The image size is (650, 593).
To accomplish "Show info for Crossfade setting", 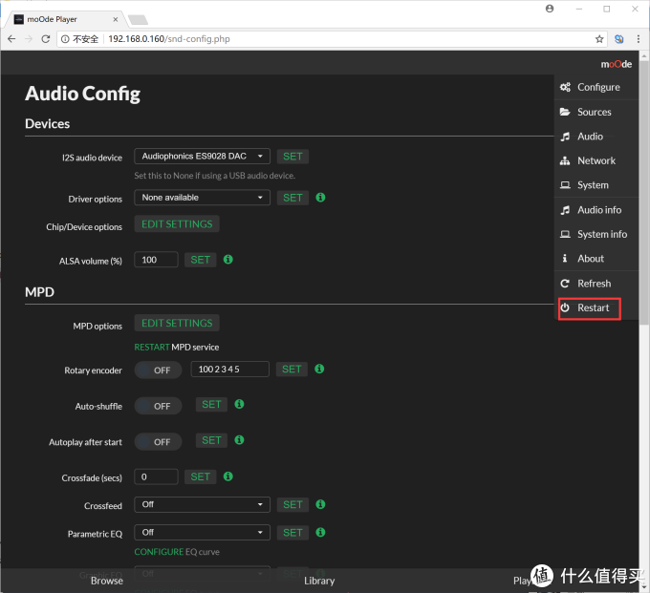I will click(228, 477).
